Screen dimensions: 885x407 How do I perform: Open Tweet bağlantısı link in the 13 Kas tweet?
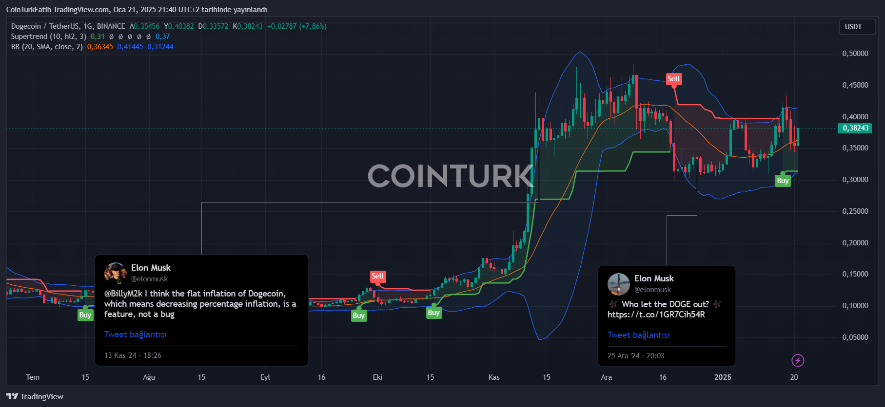click(x=135, y=334)
